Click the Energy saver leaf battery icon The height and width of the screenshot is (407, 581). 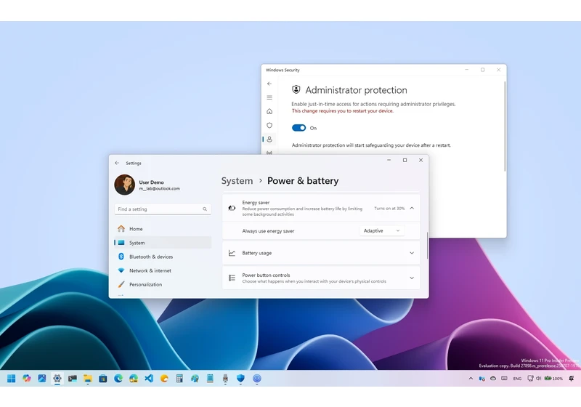point(232,209)
